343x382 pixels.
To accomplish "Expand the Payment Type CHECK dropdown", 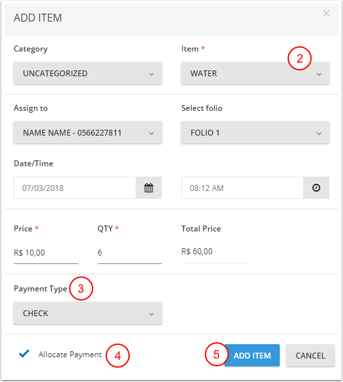I will [x=87, y=314].
